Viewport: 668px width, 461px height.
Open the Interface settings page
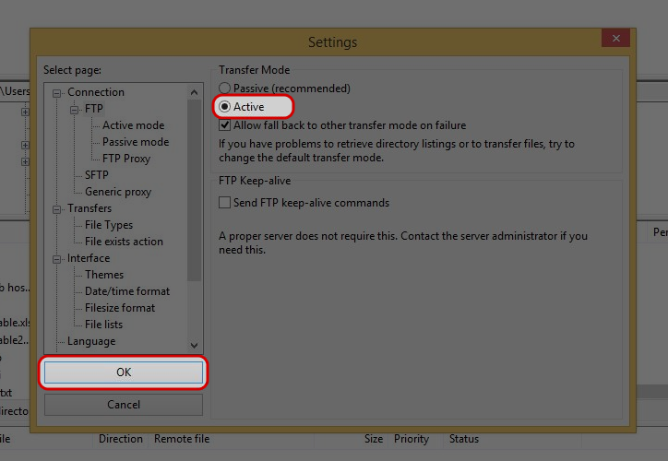89,258
